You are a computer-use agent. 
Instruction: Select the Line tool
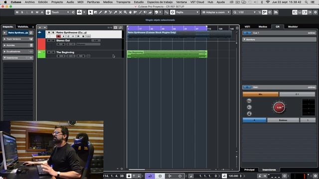[141, 12]
